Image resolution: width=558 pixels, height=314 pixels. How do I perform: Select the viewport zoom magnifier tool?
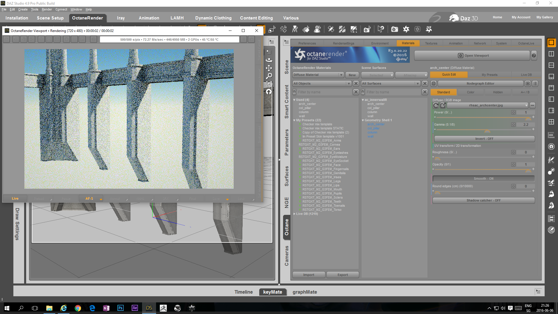click(269, 76)
